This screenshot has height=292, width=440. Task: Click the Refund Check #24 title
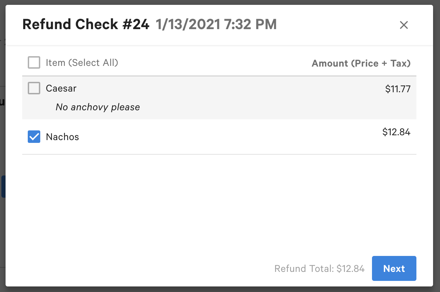(85, 24)
